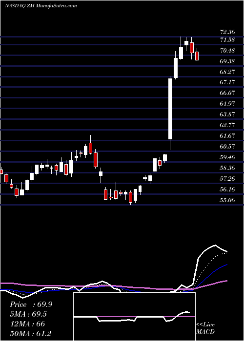Screen dimensions: 244x341
Task: Select the 69.38 price axis label
Action: tap(227, 61)
